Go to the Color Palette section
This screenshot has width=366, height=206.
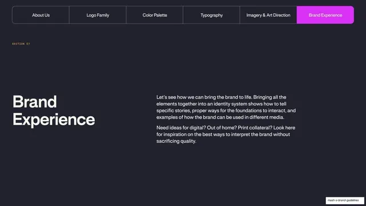point(155,15)
